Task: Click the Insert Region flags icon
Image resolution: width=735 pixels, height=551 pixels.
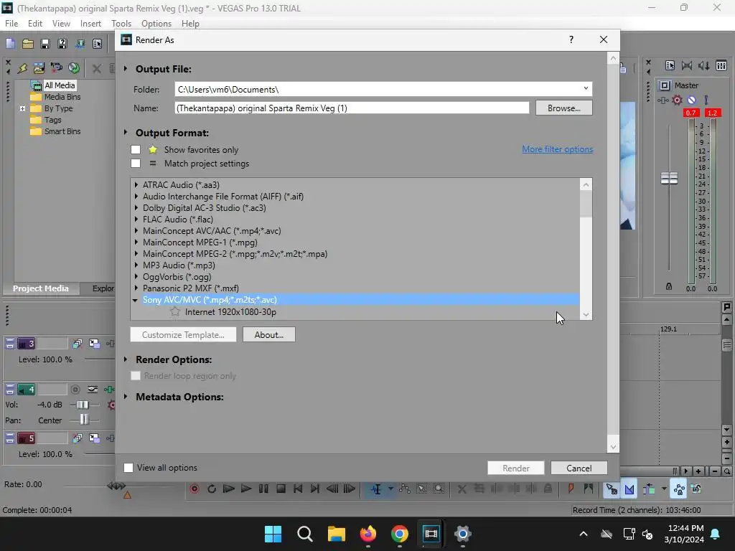Action: 588,489
